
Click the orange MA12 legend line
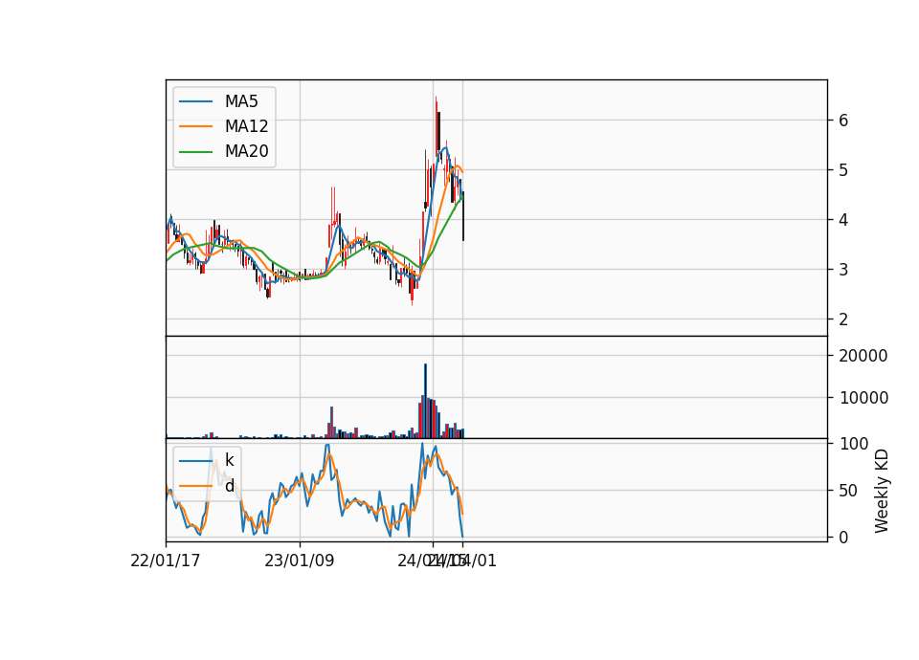[195, 126]
